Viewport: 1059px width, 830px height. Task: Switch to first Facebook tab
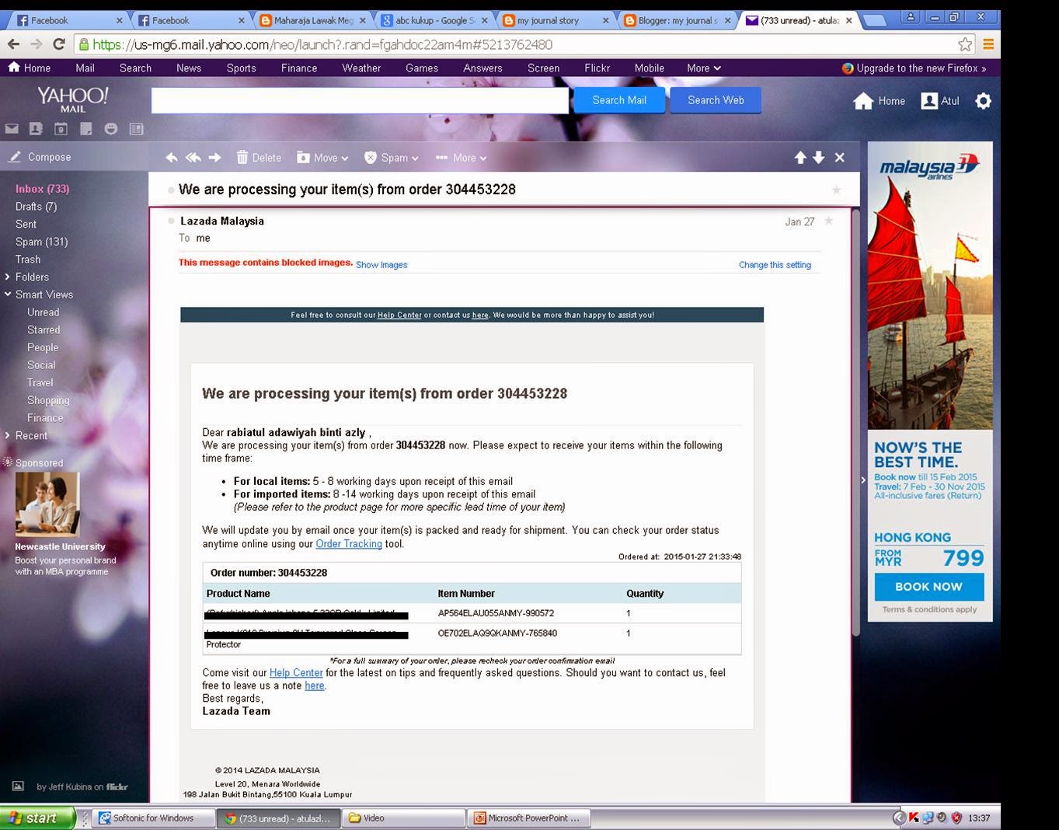click(x=68, y=20)
